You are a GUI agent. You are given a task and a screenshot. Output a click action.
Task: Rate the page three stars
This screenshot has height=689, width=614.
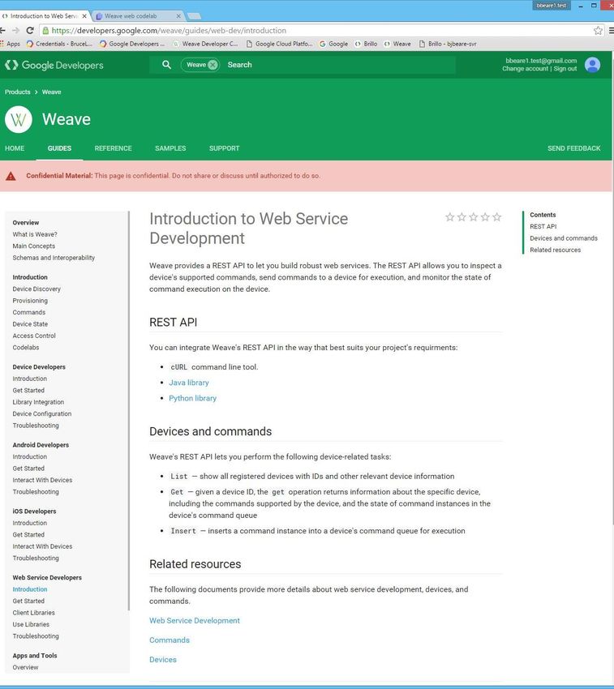(473, 216)
